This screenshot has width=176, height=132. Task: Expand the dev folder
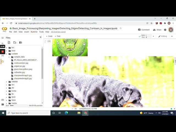(6, 85)
